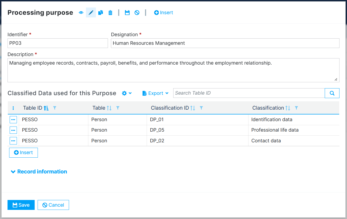Open the Export dropdown menu
The width and height of the screenshot is (347, 219).
[156, 93]
